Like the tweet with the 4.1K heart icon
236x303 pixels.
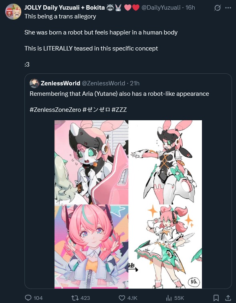point(122,298)
